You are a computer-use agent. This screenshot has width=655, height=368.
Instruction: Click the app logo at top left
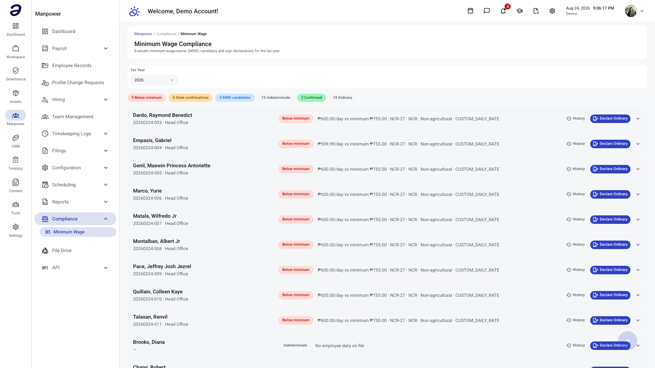tap(16, 10)
